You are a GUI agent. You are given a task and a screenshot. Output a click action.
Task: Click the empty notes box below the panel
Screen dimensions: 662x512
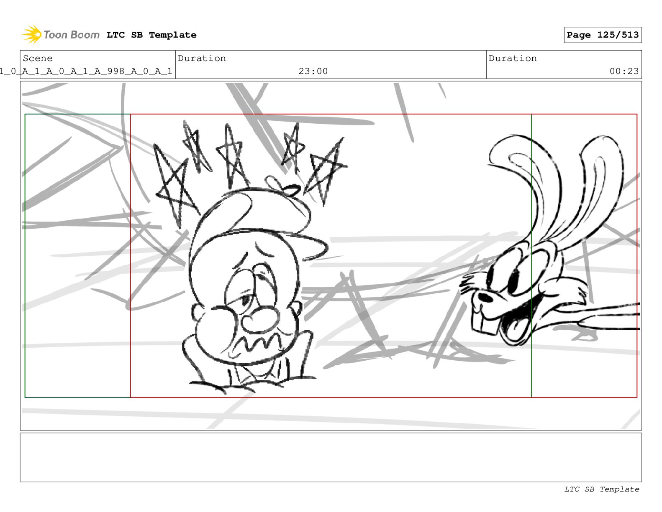331,457
